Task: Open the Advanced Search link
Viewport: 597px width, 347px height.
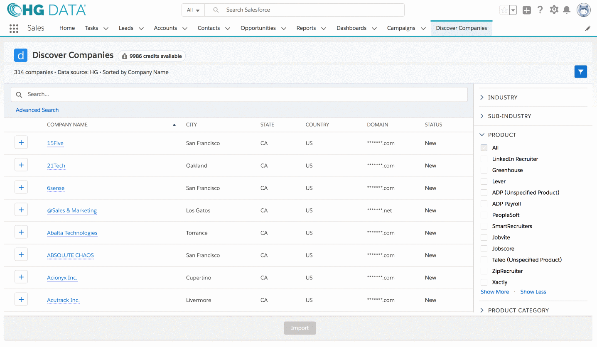Action: point(37,110)
